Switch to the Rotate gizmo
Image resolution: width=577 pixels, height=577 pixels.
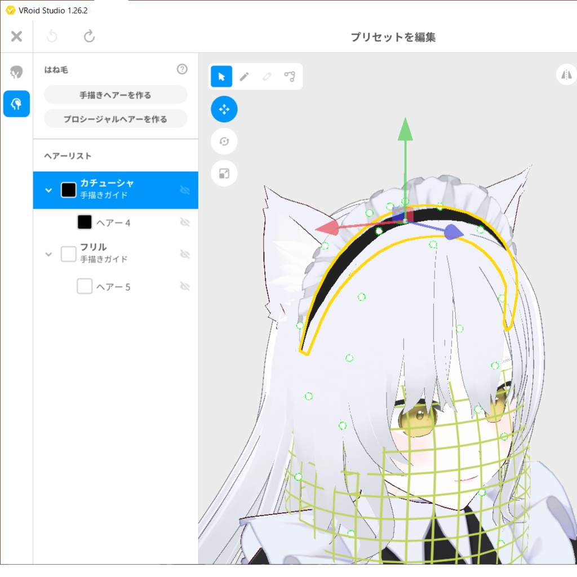[224, 141]
